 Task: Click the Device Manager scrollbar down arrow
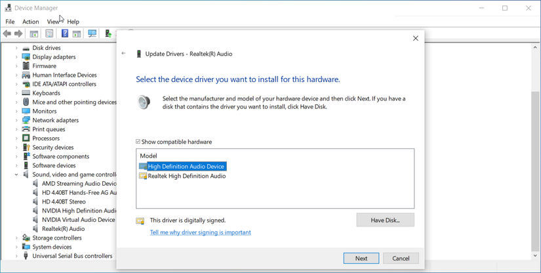(x=535, y=256)
